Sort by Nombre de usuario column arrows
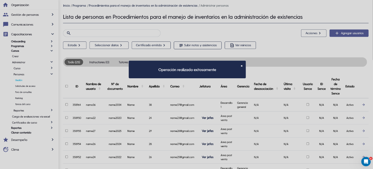This screenshot has width=373, height=169. pos(99,89)
